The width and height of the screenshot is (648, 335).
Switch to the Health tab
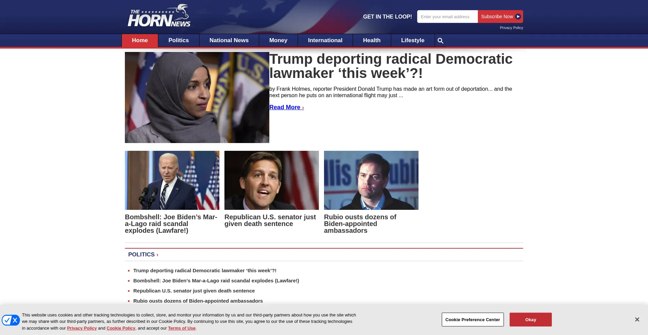[372, 40]
